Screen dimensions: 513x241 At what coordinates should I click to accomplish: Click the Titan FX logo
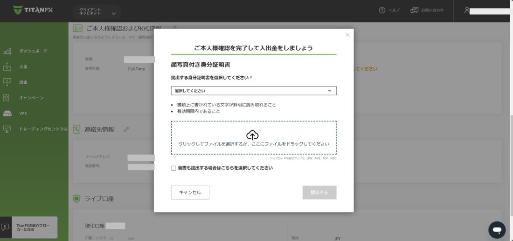point(33,10)
